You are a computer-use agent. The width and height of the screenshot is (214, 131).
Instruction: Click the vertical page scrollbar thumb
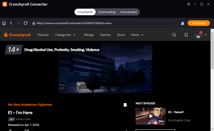pos(212,51)
